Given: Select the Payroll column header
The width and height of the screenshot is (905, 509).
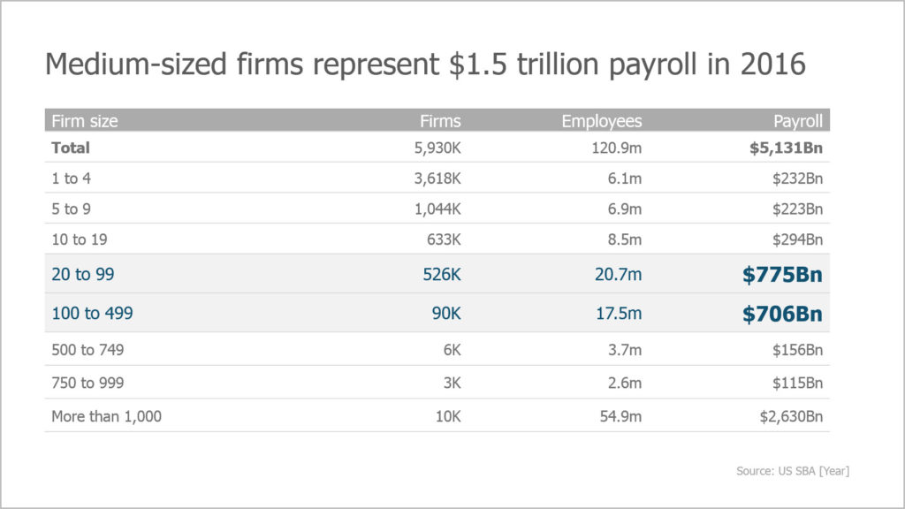Looking at the screenshot, I should pyautogui.click(x=798, y=121).
